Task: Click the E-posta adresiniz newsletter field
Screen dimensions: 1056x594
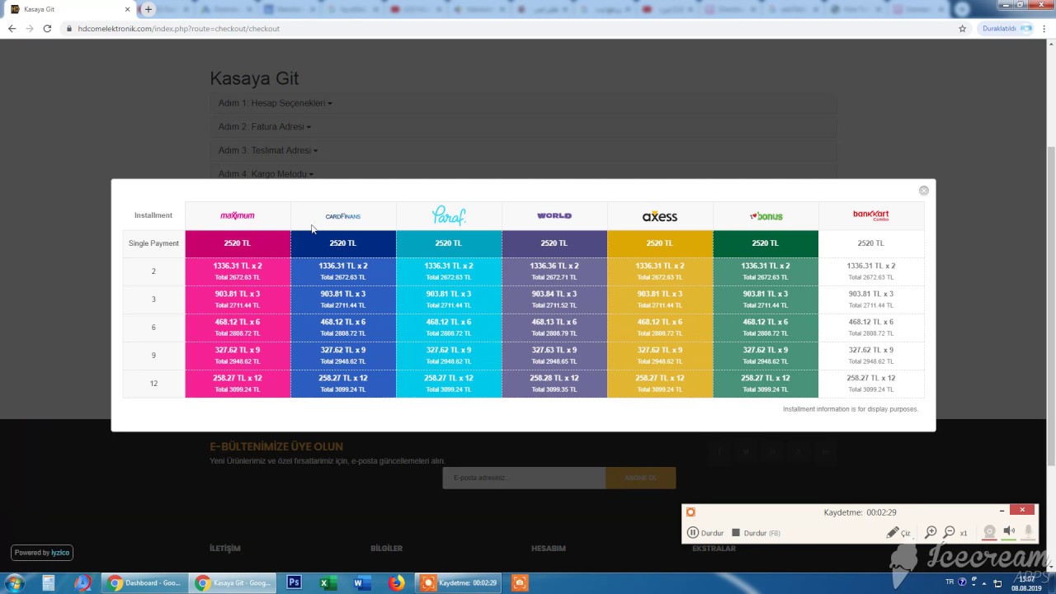Action: click(x=524, y=478)
